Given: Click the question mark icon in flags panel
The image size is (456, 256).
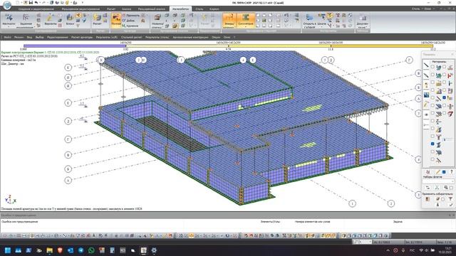Looking at the screenshot, I should pos(451,172).
